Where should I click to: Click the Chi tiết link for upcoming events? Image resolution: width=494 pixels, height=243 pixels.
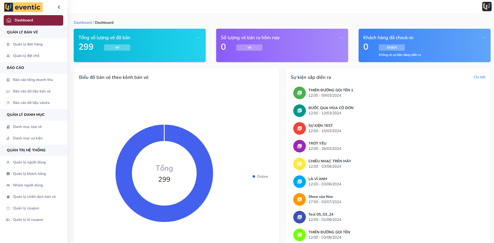tap(479, 77)
